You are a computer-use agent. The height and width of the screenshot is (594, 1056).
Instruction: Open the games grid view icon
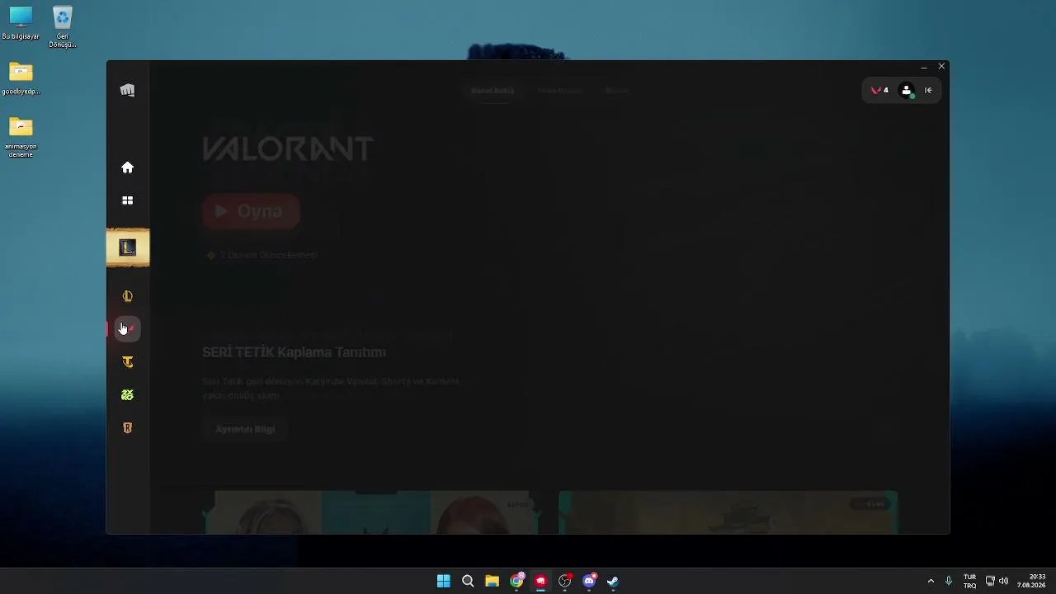click(127, 200)
